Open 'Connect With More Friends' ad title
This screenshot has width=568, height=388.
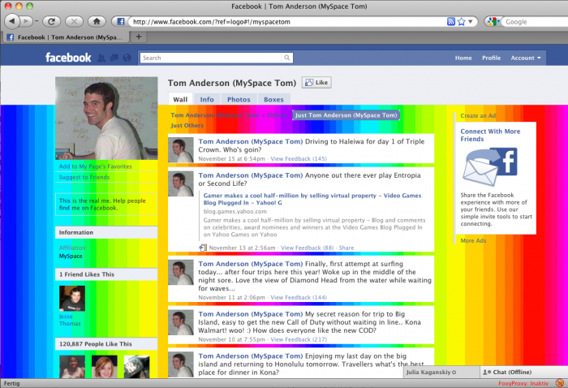click(x=490, y=135)
